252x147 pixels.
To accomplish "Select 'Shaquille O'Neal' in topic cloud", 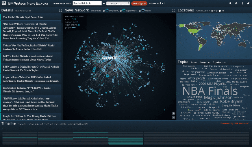I will (231, 105).
